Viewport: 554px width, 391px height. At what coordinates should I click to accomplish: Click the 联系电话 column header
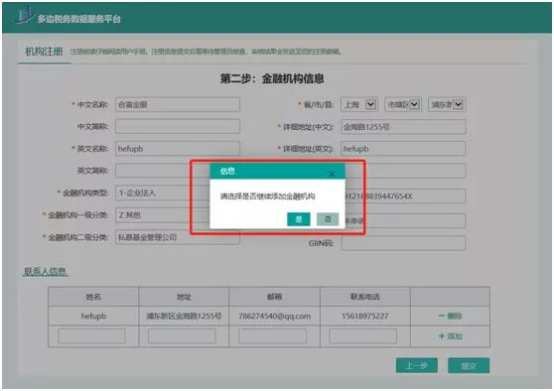(x=365, y=297)
